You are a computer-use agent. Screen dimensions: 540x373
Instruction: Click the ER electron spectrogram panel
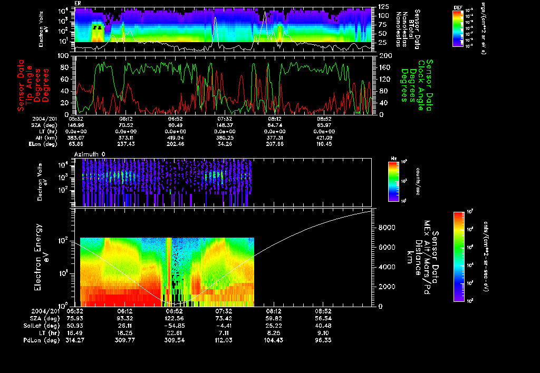pyautogui.click(x=224, y=30)
